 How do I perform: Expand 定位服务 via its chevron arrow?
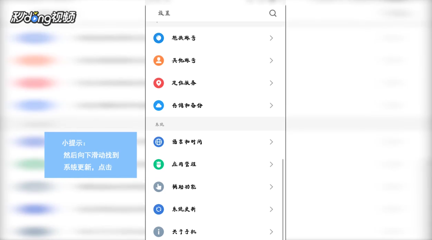tap(271, 83)
